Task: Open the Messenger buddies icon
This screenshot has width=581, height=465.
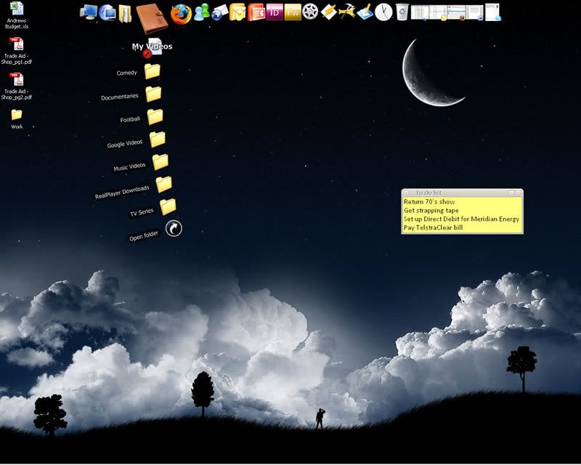Action: [x=202, y=12]
